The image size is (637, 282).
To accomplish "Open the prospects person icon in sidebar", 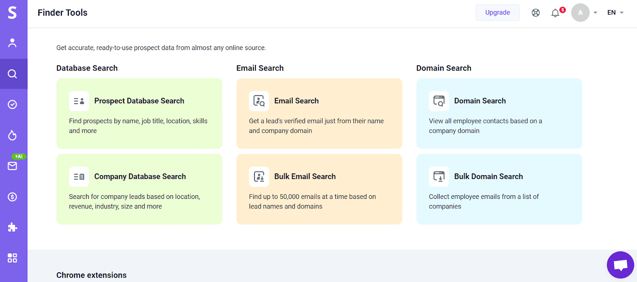I will coord(13,43).
